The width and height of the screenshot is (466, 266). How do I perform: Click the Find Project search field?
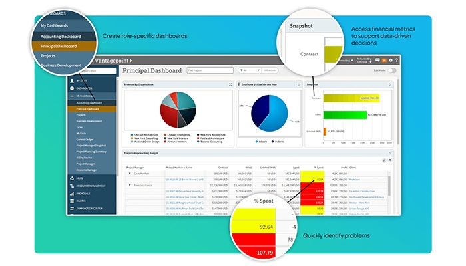210,70
